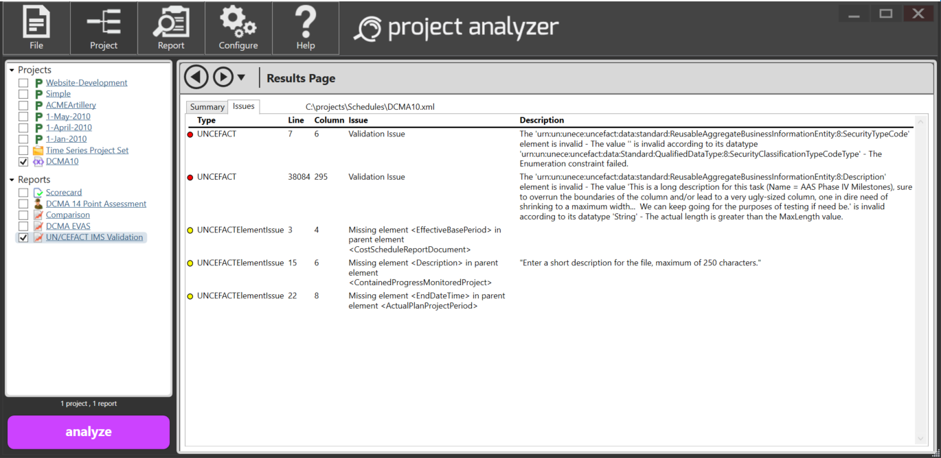Click the forward navigation arrow
The height and width of the screenshot is (458, 941).
[x=223, y=77]
